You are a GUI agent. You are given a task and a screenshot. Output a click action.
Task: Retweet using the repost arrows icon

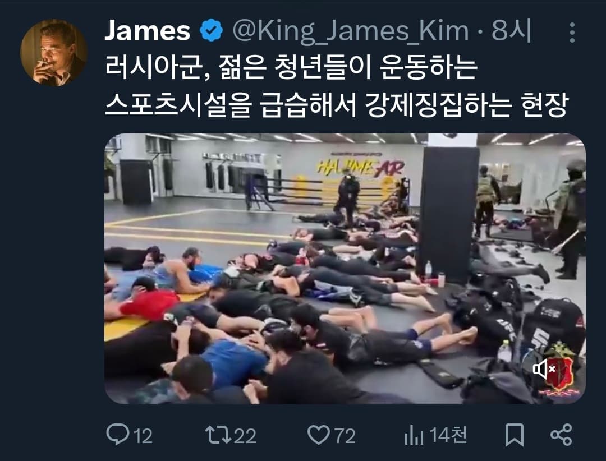point(218,435)
